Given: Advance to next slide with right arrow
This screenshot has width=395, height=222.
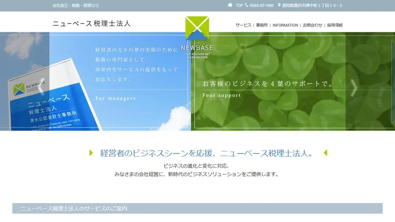Looking at the screenshot, I should click(x=354, y=88).
